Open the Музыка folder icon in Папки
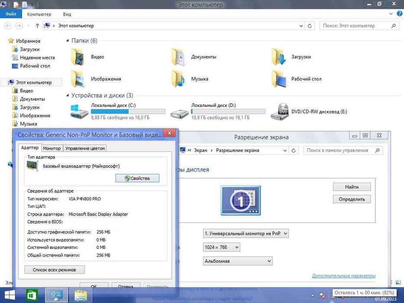 (178, 79)
